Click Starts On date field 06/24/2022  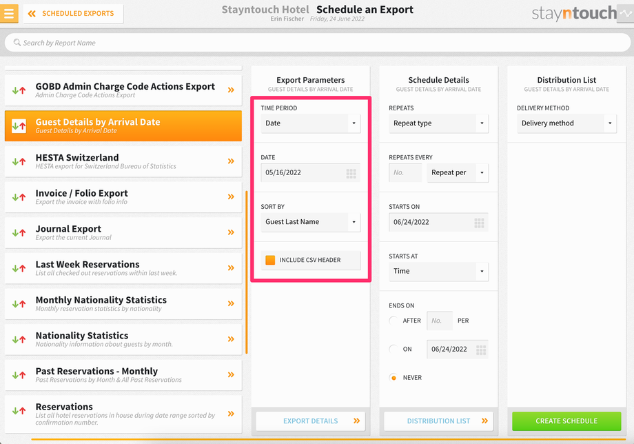point(439,222)
